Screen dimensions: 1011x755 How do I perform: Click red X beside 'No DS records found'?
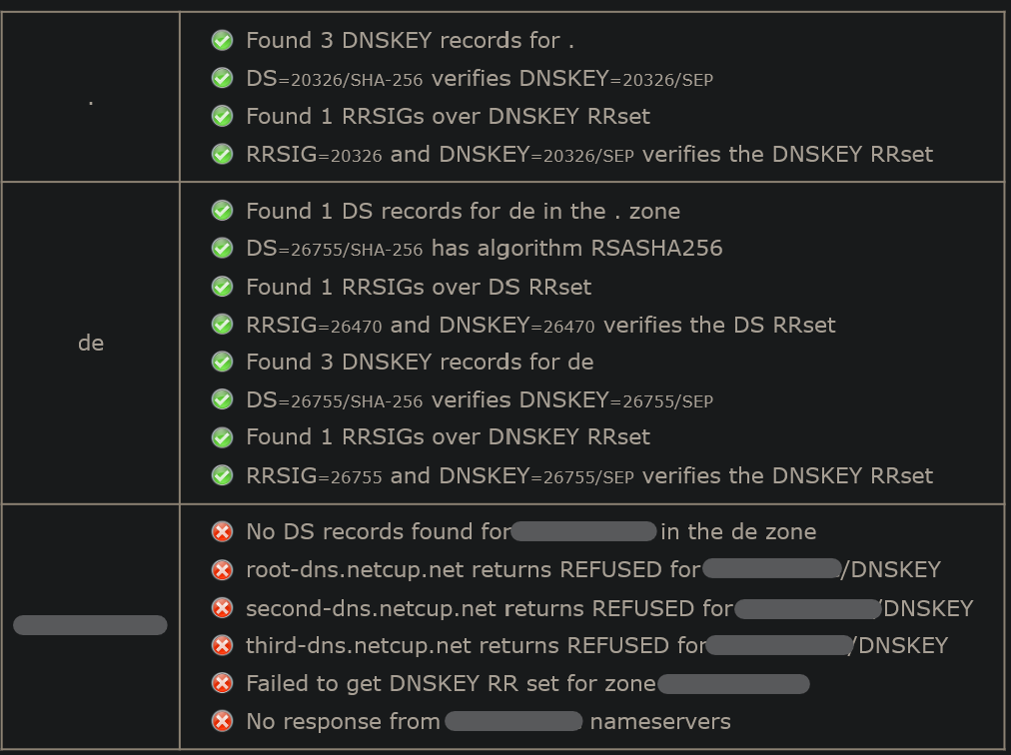tap(223, 532)
